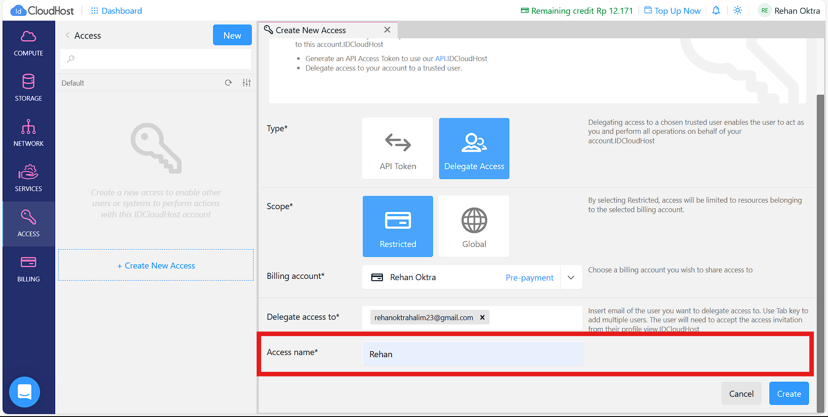Open the notifications bell
This screenshot has width=828, height=417.
click(x=715, y=10)
